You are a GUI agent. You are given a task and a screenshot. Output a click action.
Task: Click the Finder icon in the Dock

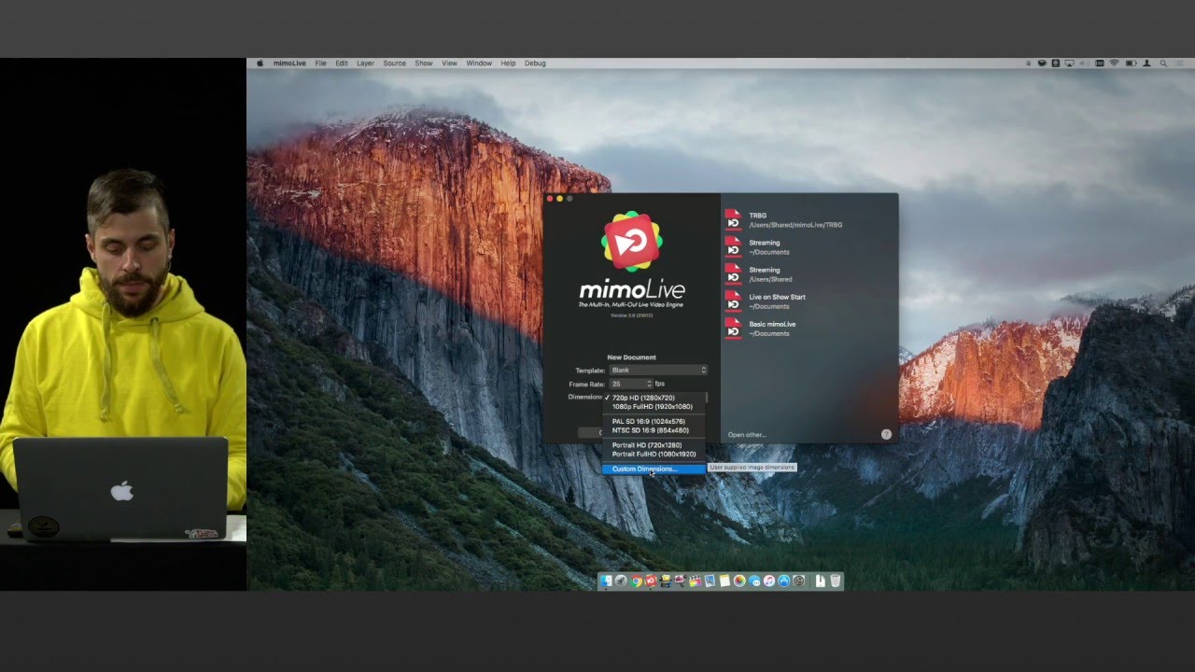pyautogui.click(x=607, y=581)
